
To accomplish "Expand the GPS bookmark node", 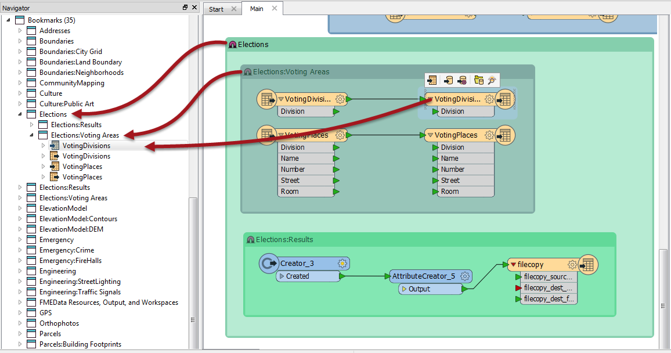I will click(20, 313).
